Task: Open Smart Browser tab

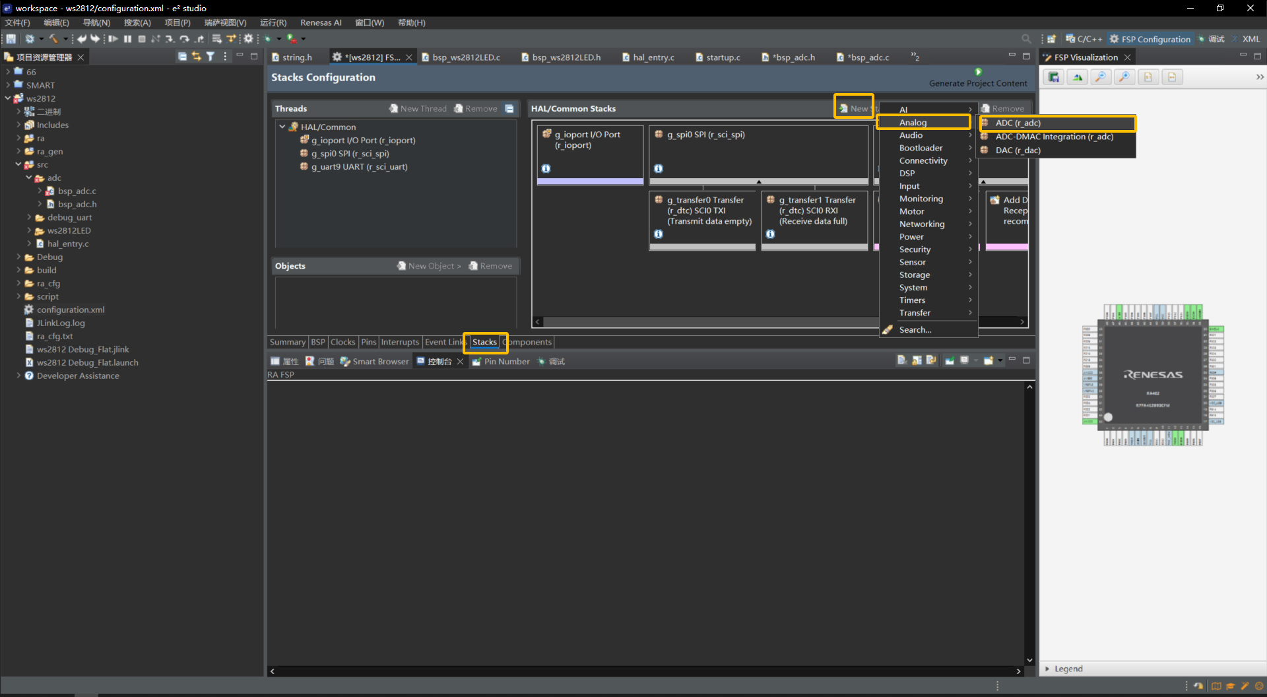Action: [374, 361]
